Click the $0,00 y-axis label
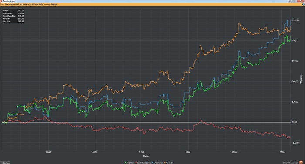Screen dimensions: 305x164 click(295, 122)
